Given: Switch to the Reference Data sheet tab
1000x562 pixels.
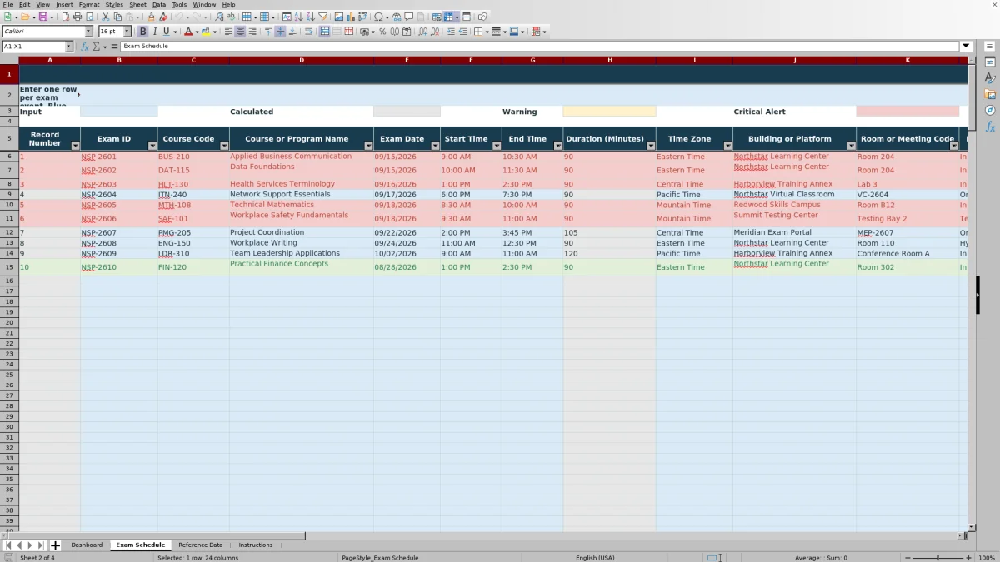Looking at the screenshot, I should coord(200,545).
